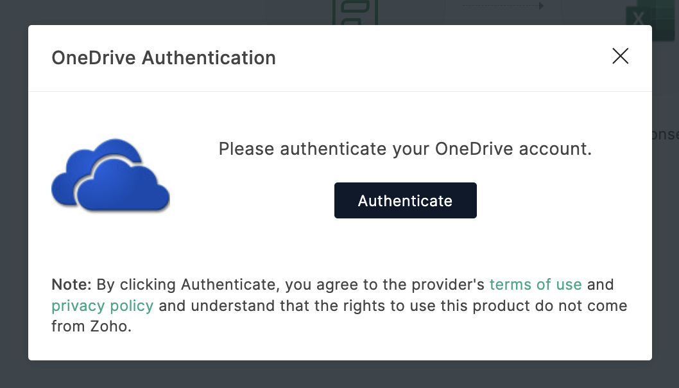Open the terms of use link
Image resolution: width=679 pixels, height=388 pixels.
pyautogui.click(x=536, y=285)
